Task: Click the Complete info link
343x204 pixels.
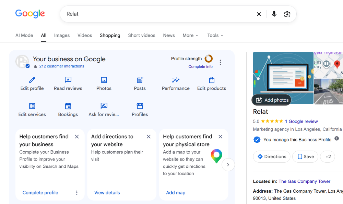Action: point(200,66)
